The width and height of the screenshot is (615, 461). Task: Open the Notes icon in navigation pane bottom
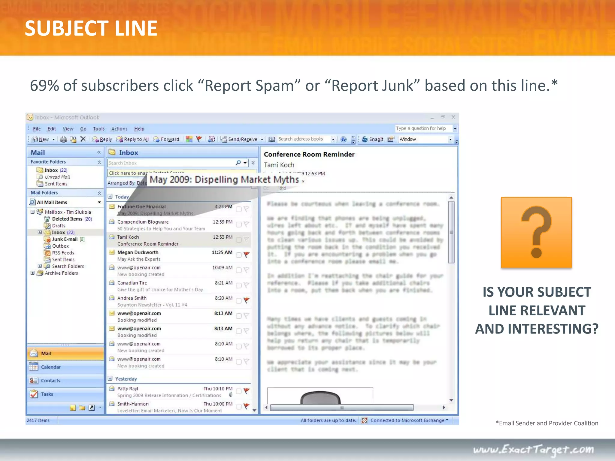(x=73, y=408)
